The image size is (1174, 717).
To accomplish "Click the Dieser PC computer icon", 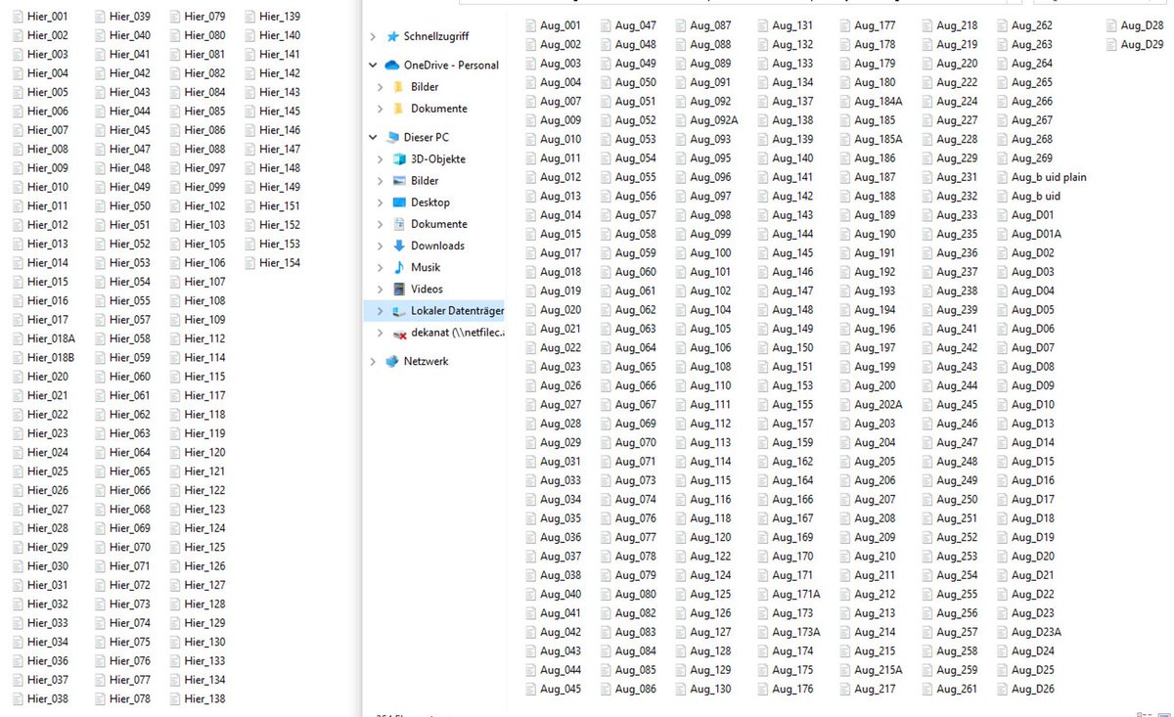I will pyautogui.click(x=393, y=138).
